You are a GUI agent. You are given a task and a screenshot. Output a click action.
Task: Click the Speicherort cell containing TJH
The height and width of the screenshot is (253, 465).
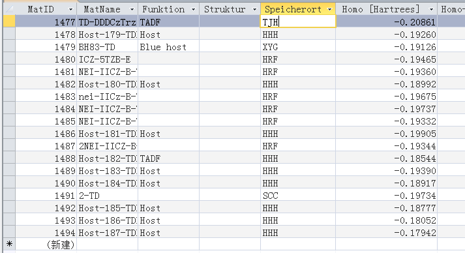click(298, 22)
